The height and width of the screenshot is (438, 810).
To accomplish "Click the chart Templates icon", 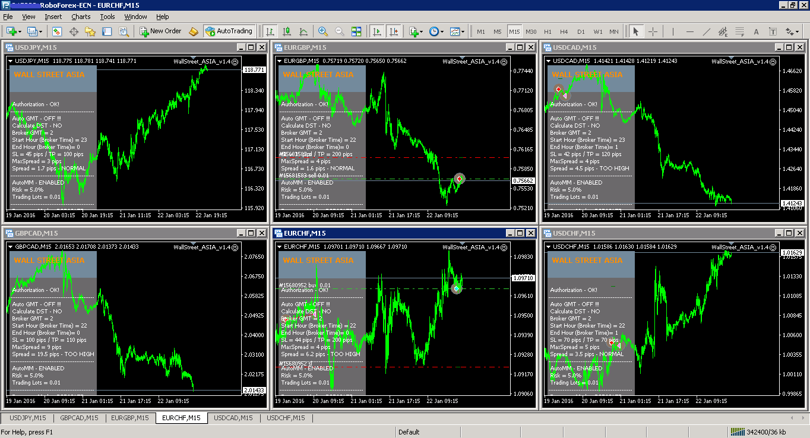I will click(454, 31).
